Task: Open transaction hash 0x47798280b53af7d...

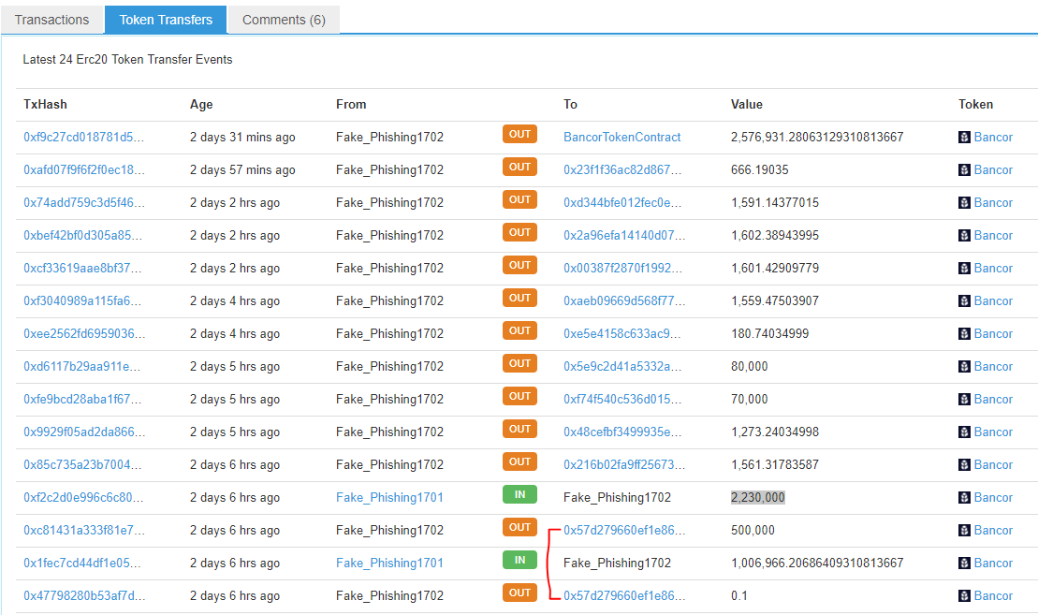Action: 84,595
